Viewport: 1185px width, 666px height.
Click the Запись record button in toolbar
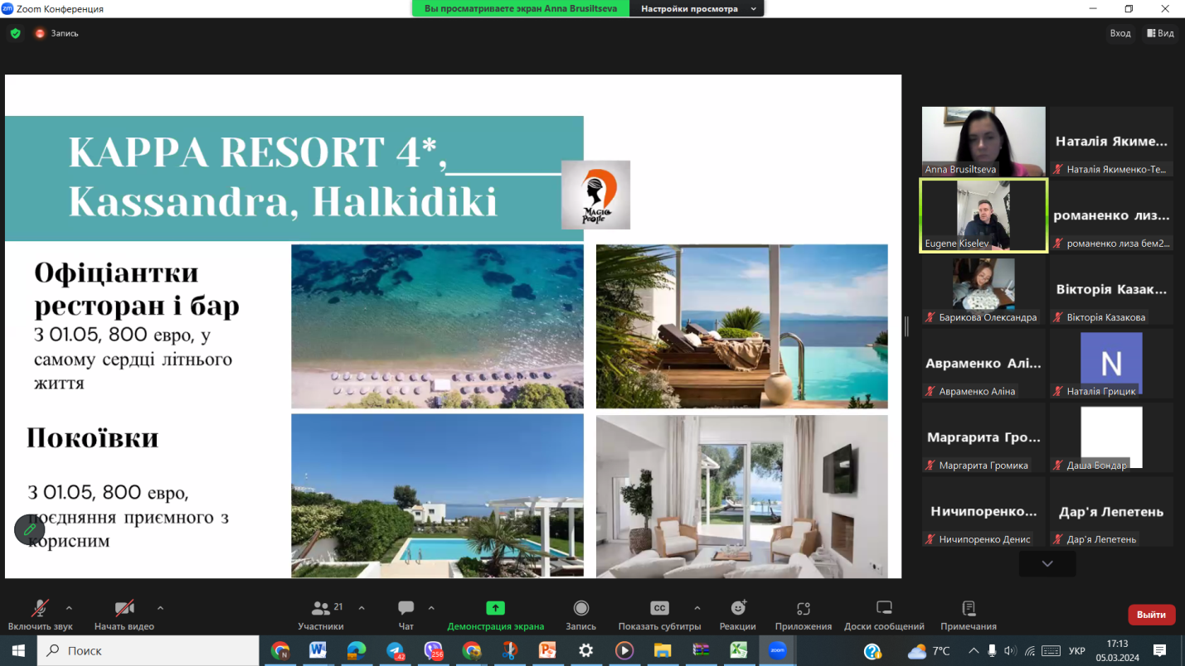pos(581,615)
